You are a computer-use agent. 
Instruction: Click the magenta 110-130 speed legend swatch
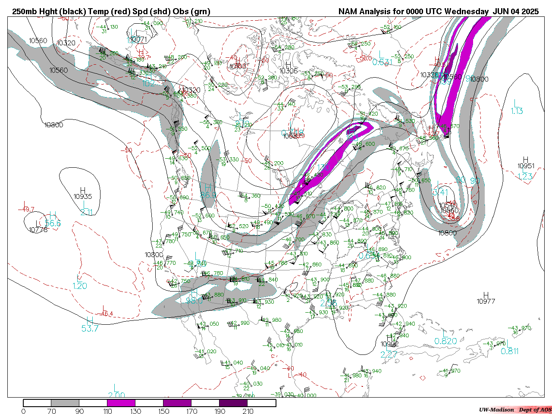(121, 403)
